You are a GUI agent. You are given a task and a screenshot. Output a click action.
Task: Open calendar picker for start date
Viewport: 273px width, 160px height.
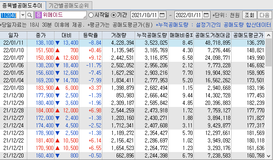tap(162, 15)
